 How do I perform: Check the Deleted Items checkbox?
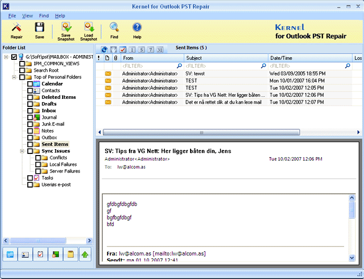coord(30,97)
